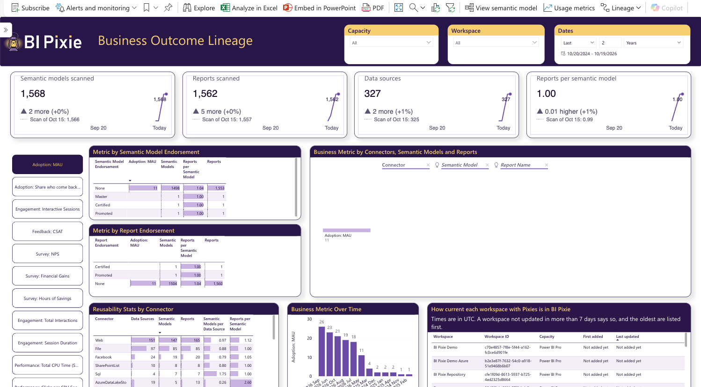
Task: Select the Survey: Financial Gains metric
Action: (x=47, y=276)
